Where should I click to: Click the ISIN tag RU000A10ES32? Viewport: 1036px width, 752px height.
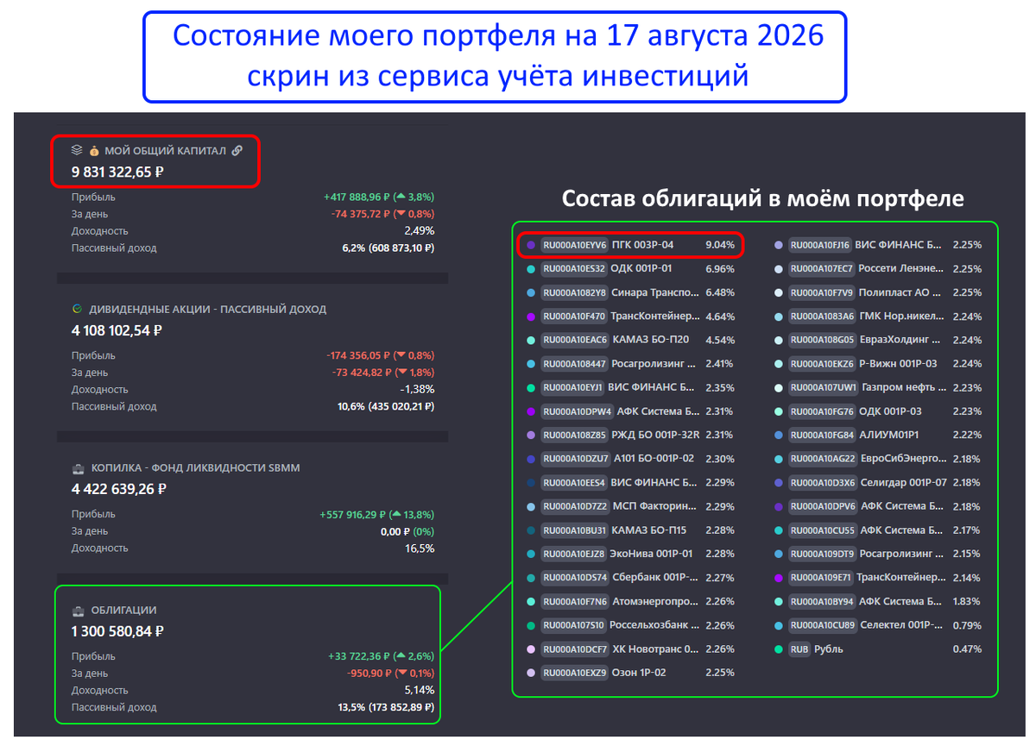click(x=574, y=269)
